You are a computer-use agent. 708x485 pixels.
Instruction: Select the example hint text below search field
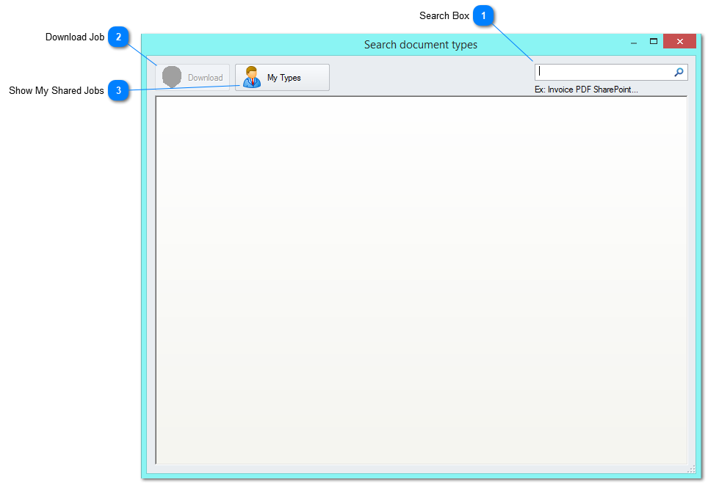[x=588, y=89]
